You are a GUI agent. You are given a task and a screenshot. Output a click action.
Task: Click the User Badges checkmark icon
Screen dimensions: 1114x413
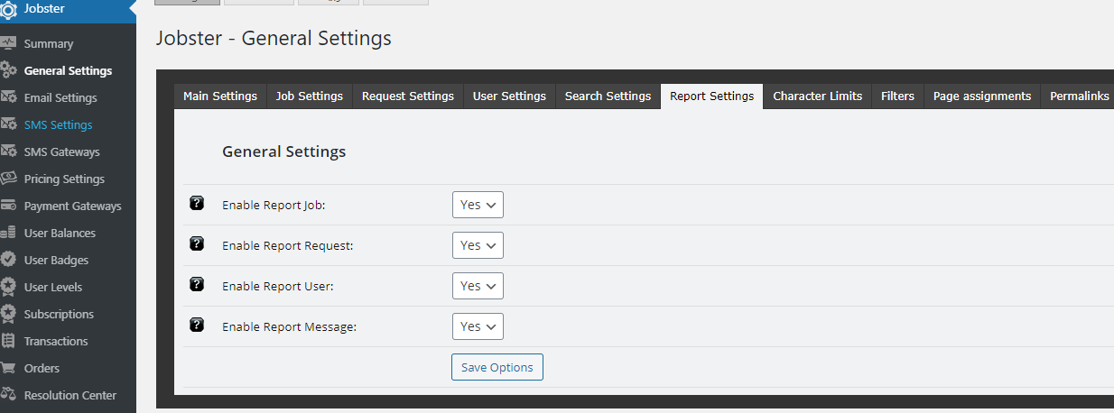[8, 260]
